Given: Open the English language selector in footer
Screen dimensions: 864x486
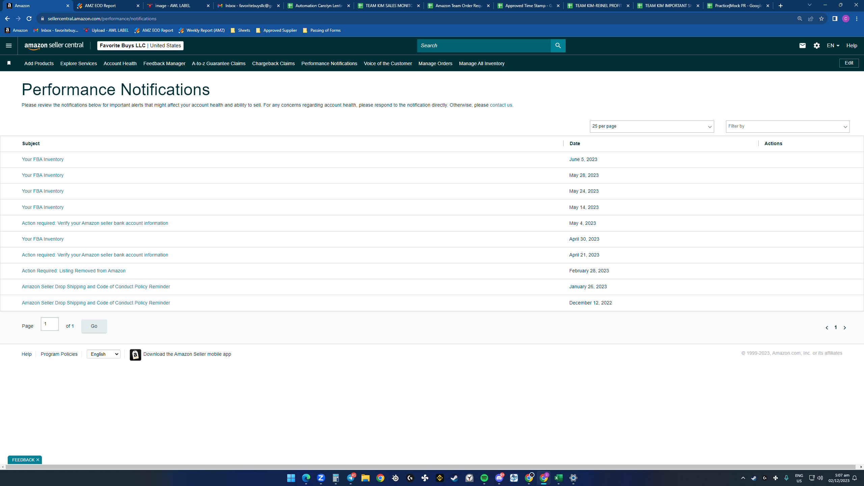Looking at the screenshot, I should pos(104,354).
